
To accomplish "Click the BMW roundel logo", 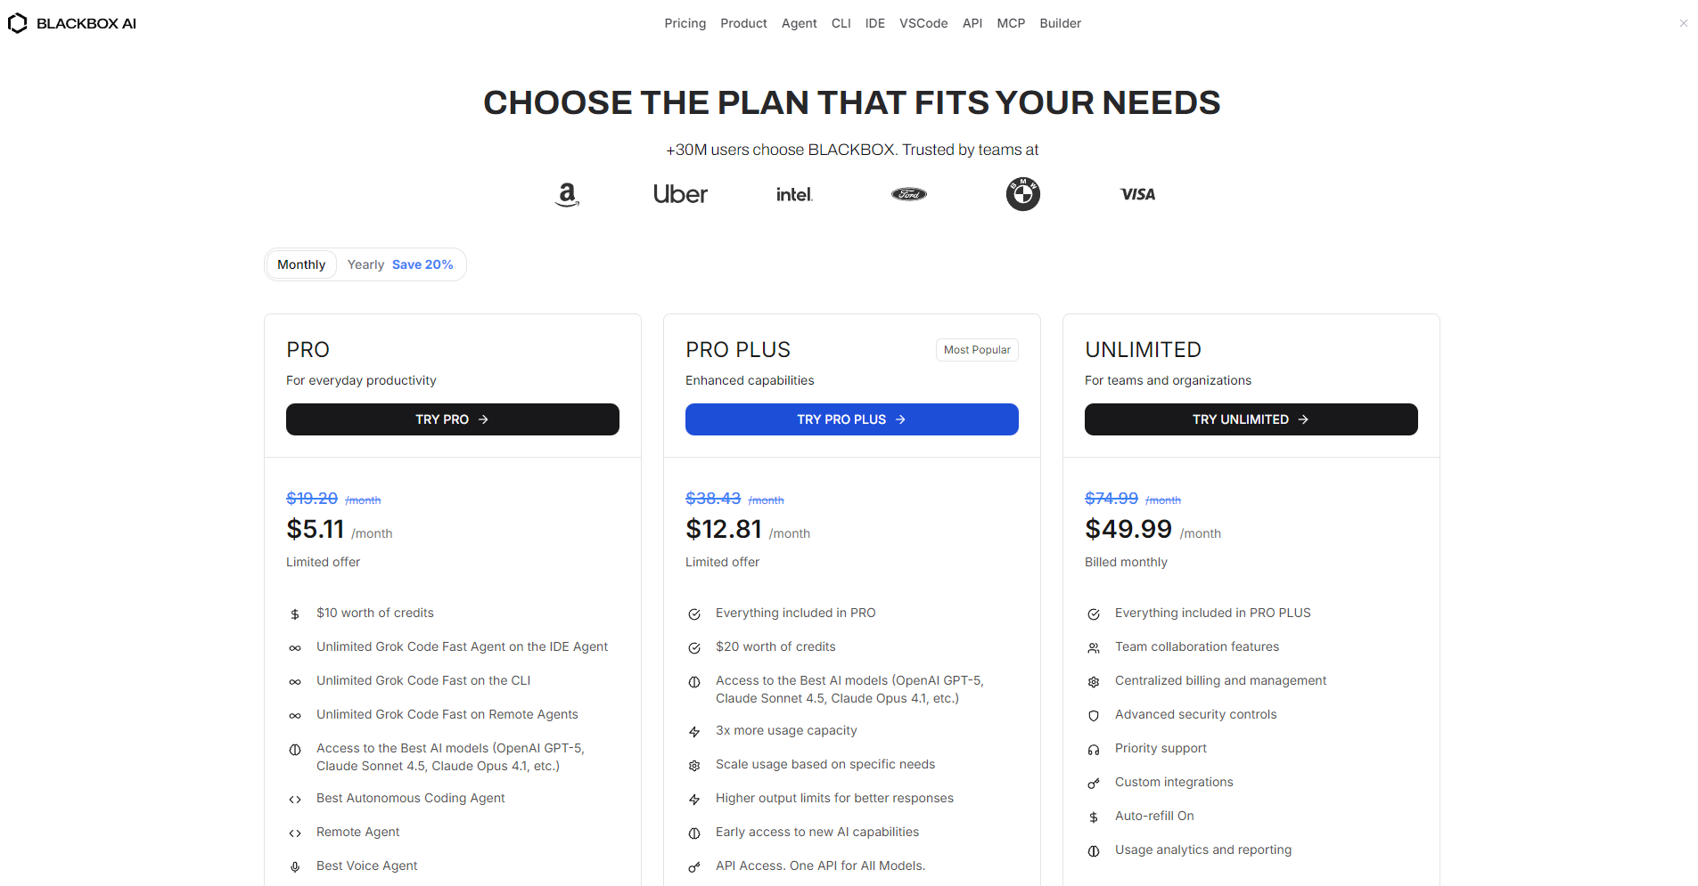I will 1023,194.
